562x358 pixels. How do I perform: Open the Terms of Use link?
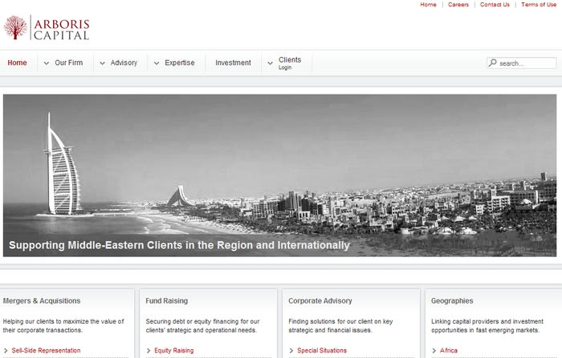point(539,5)
